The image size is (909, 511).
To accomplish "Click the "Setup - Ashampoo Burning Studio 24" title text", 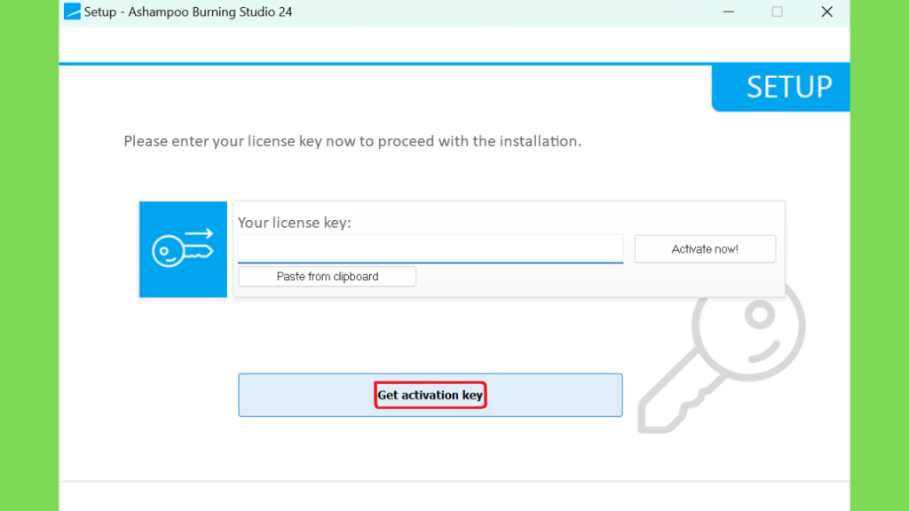I will 188,12.
